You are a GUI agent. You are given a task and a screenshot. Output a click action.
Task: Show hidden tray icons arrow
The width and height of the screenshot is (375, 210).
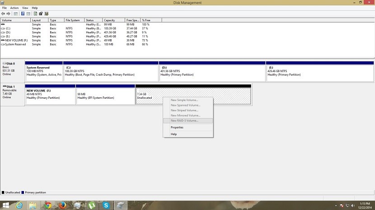click(336, 205)
